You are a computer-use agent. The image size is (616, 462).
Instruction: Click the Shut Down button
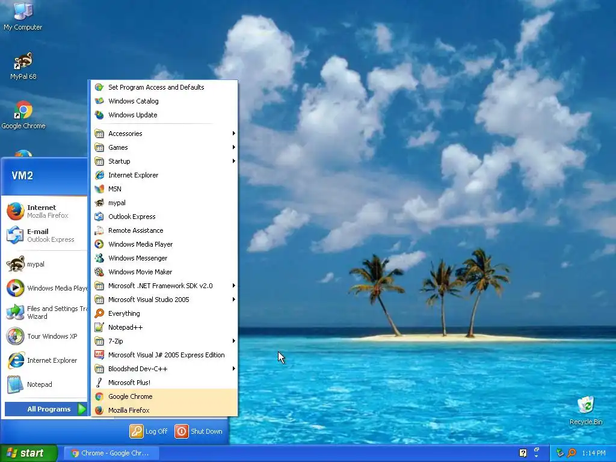[x=199, y=431]
